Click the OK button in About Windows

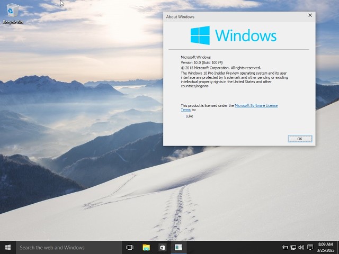point(300,139)
